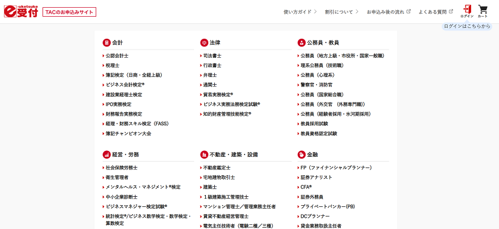Select CFA course link
Viewport: 499px width, 229px height.
click(306, 187)
